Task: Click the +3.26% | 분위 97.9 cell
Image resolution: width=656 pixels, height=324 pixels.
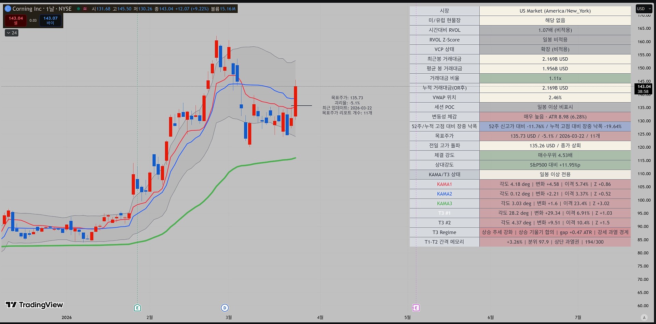Action: tap(555, 242)
